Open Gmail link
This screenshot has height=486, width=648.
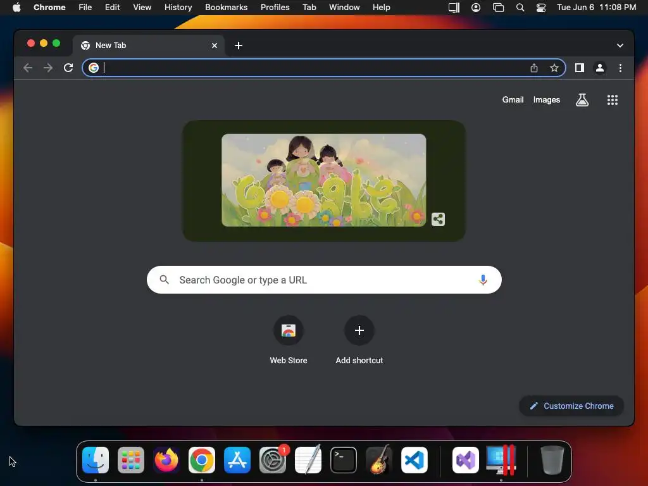click(513, 99)
